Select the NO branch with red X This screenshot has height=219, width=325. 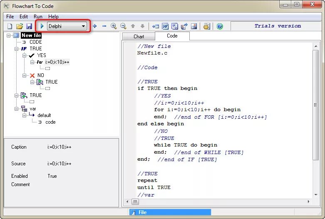click(41, 75)
